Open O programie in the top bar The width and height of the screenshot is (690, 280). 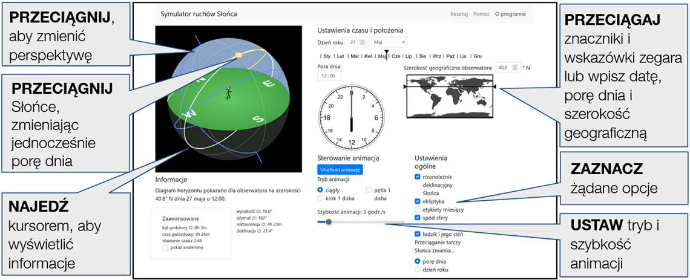[x=510, y=14]
